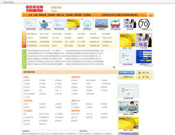
Task: Open the [保险公司] category heading
Action: 76,101
